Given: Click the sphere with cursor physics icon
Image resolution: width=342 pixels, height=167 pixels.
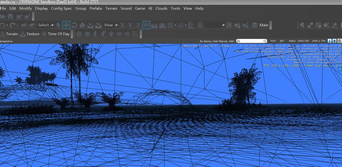Looking at the screenshot, I should (x=302, y=25).
